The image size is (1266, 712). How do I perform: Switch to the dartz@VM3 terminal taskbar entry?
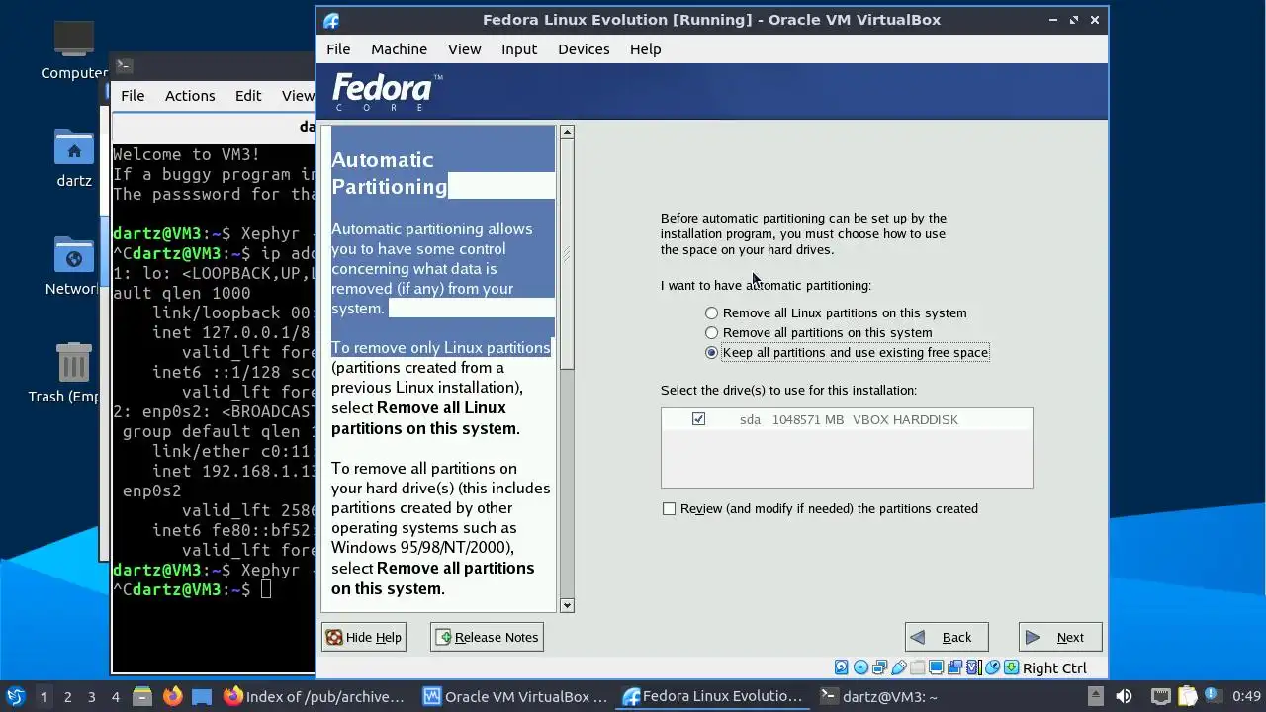click(x=880, y=696)
